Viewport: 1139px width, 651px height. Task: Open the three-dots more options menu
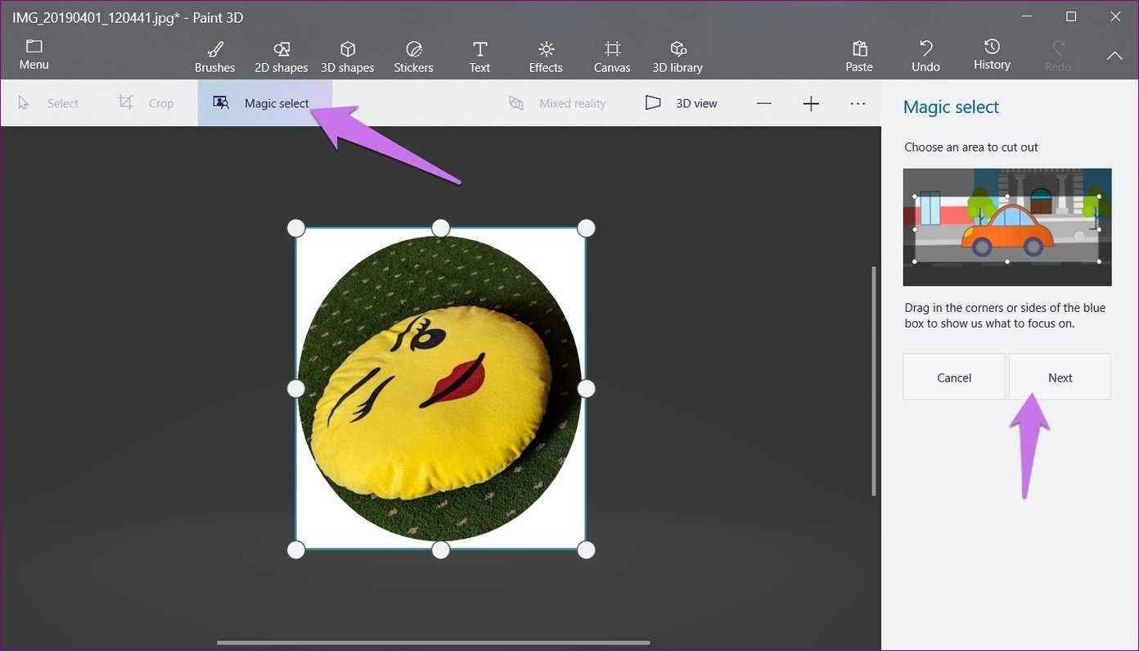(858, 104)
